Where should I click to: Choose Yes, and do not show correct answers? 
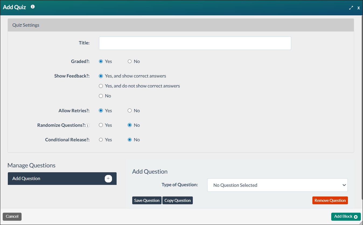tap(101, 86)
